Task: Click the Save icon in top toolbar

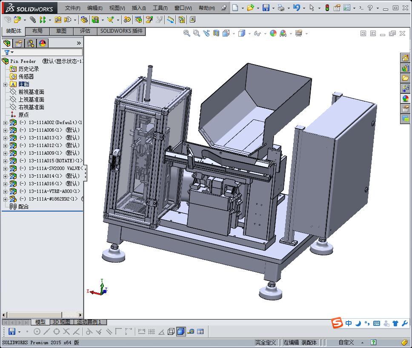Action: pos(266,8)
